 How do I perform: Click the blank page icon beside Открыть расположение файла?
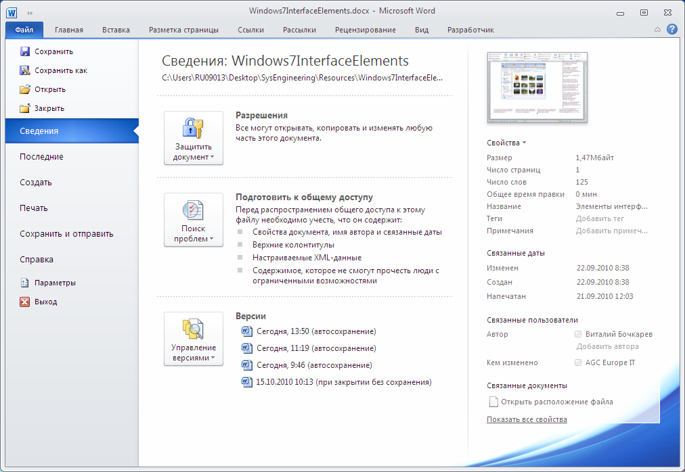pyautogui.click(x=493, y=402)
